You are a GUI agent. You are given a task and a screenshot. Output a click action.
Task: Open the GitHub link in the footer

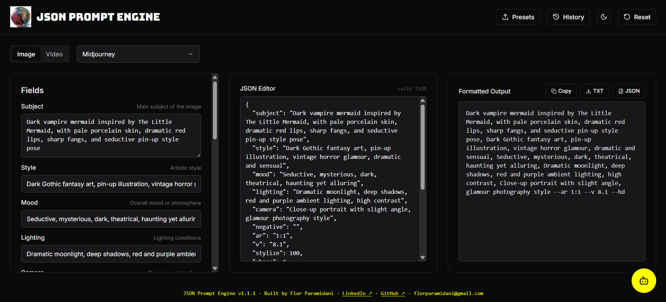(x=393, y=293)
